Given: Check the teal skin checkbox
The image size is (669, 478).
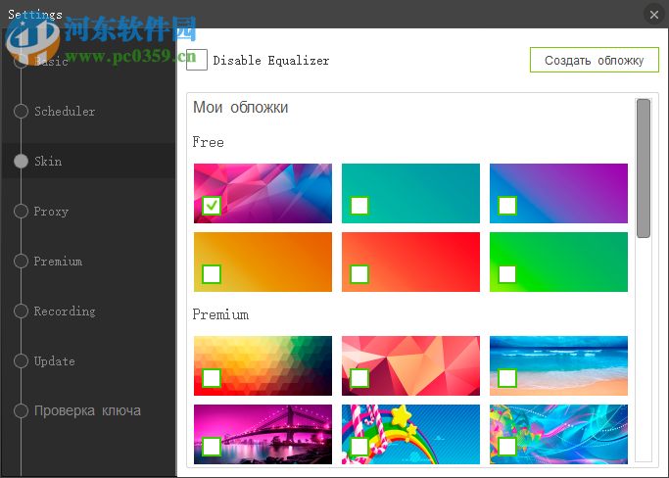Looking at the screenshot, I should [x=359, y=206].
